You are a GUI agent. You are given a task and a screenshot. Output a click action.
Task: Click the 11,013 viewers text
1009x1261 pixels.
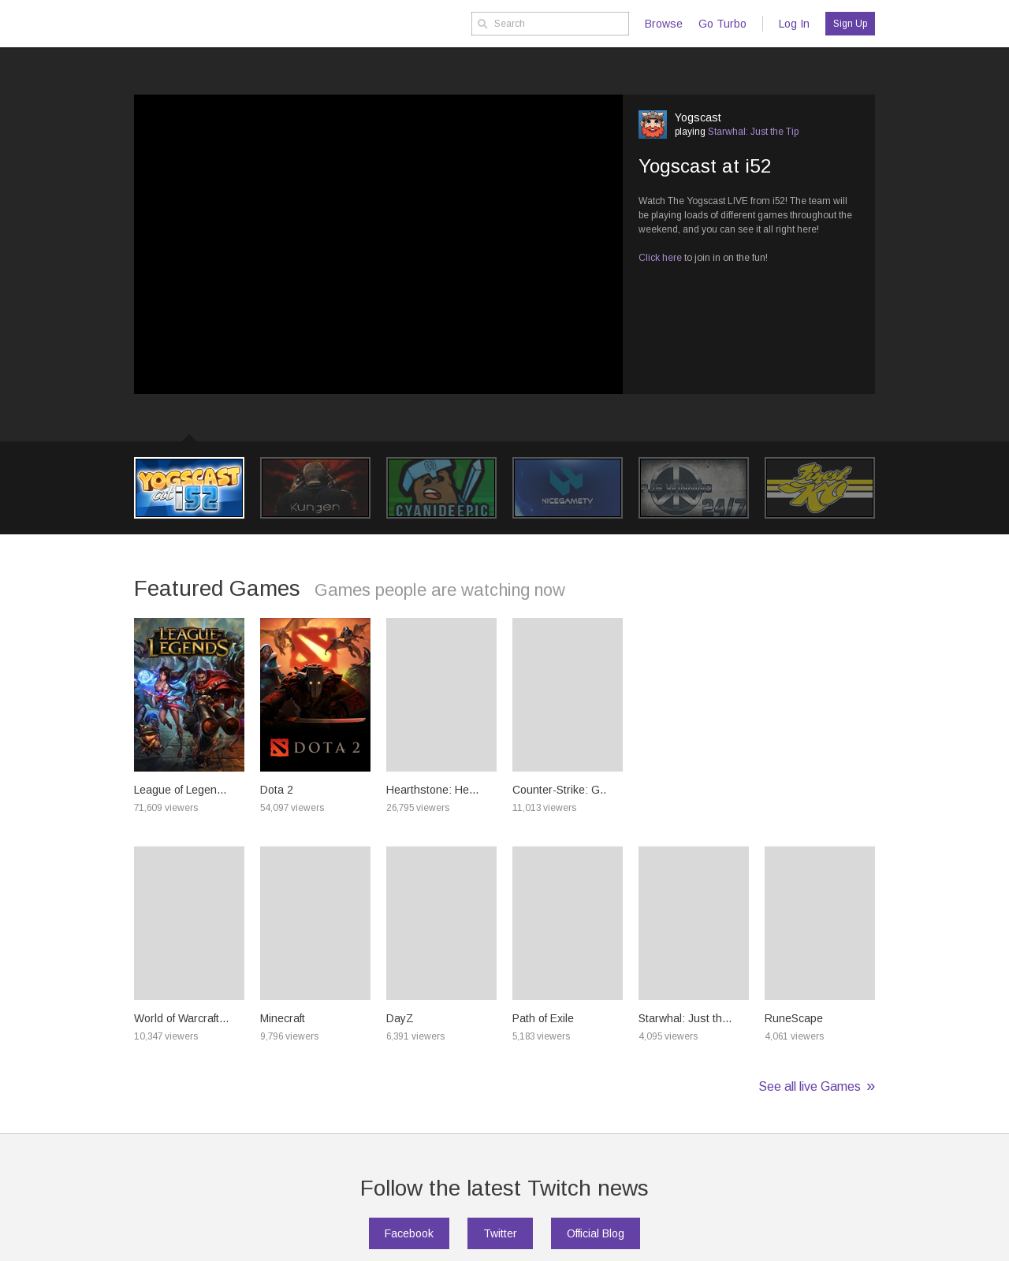(545, 808)
